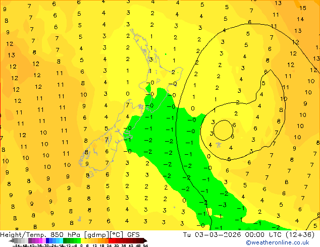Select the cyan swatch in the legend

[x=61, y=240]
